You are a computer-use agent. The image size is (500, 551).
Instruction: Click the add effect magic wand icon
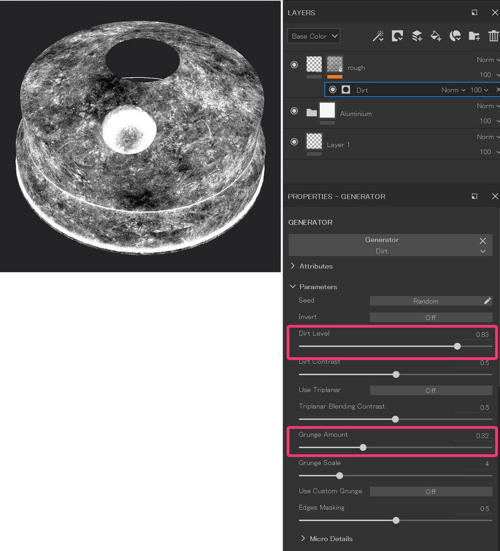[x=378, y=36]
